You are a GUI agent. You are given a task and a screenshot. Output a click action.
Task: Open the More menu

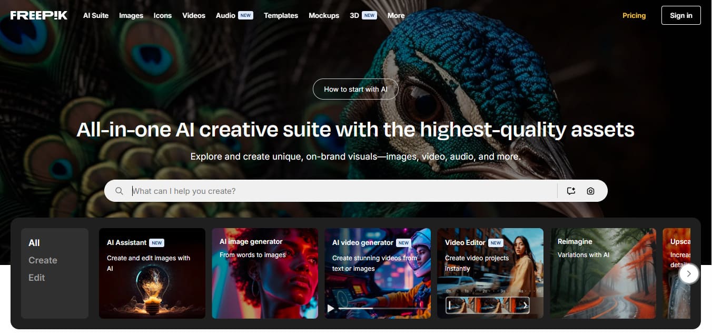pyautogui.click(x=396, y=15)
